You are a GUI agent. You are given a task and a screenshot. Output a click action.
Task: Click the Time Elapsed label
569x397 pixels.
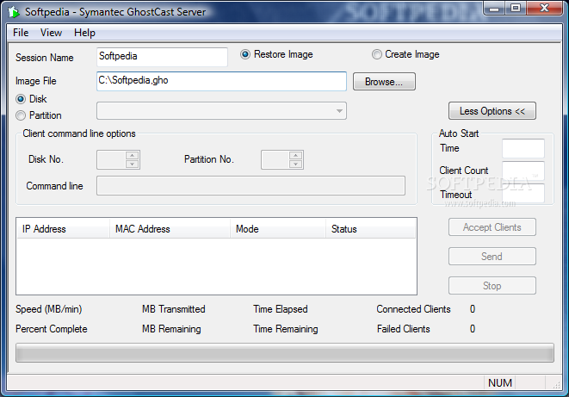[x=280, y=309]
